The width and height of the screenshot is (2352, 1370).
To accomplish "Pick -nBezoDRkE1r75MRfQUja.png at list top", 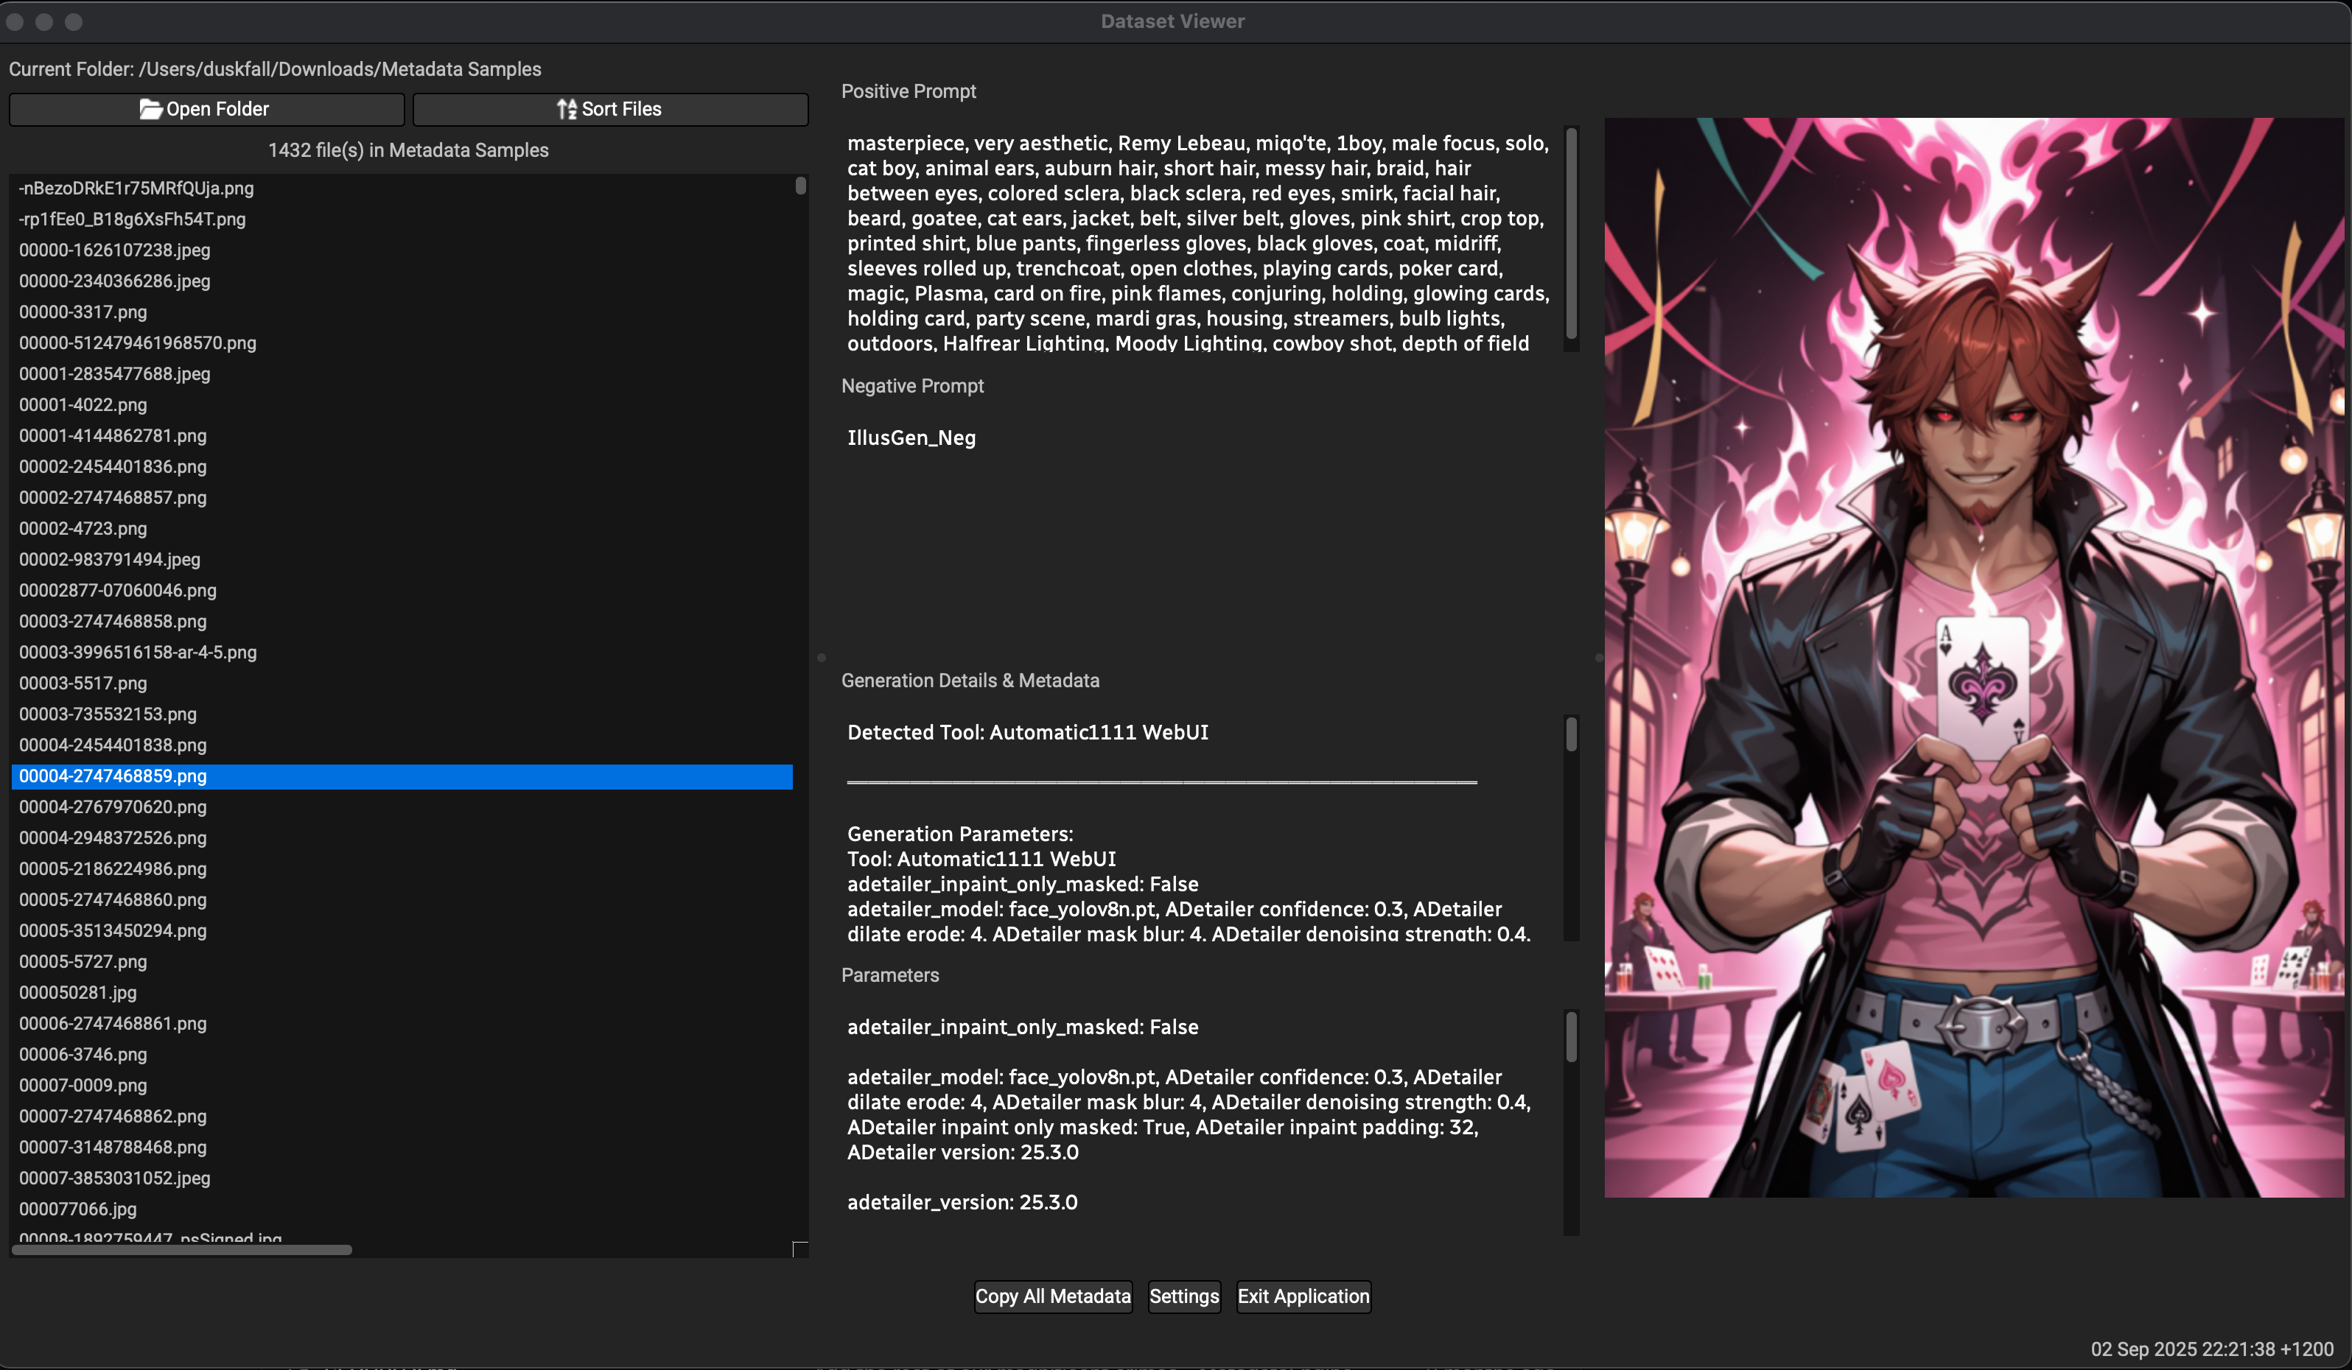I will (136, 189).
